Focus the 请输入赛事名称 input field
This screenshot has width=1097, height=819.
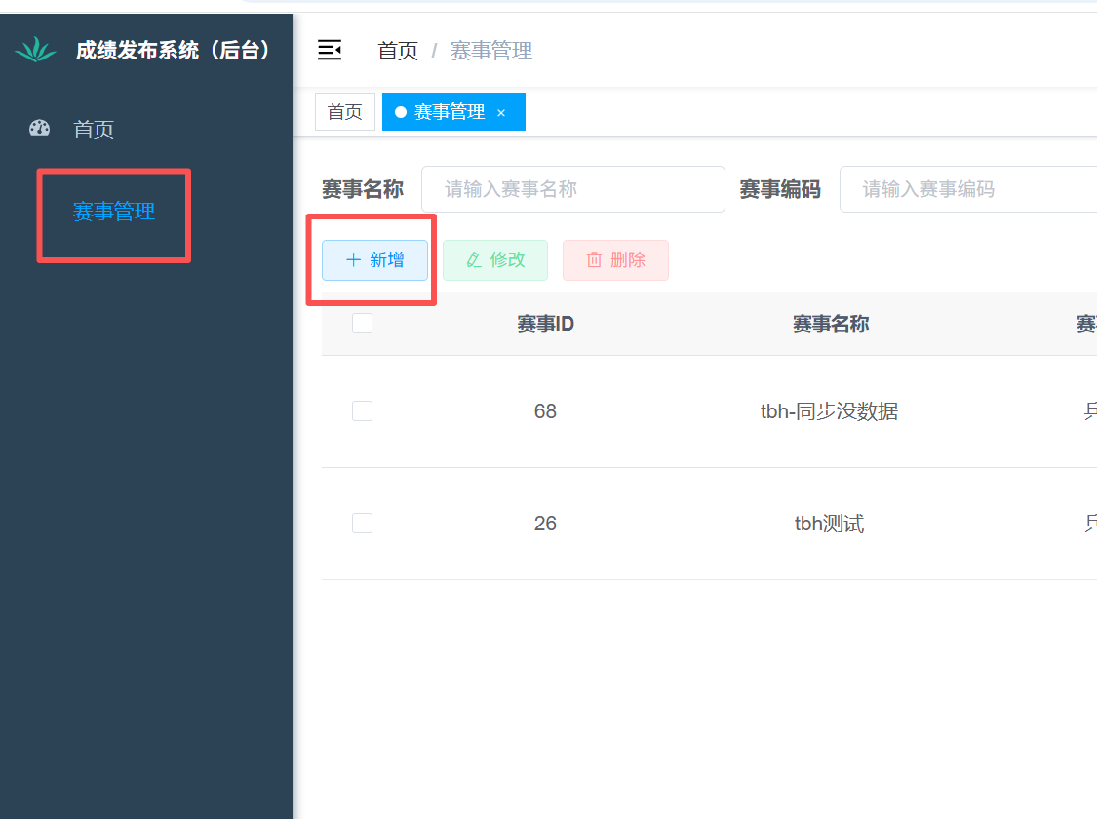pos(573,189)
